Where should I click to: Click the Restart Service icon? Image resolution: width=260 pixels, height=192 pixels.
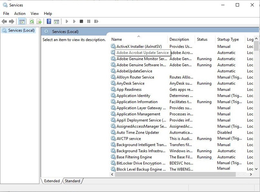(96, 22)
